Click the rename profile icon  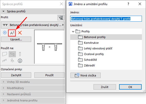12,33
